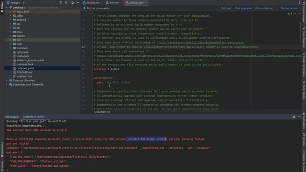Go to next highlighted problem arrow
The image size is (306, 172).
(x=299, y=14)
